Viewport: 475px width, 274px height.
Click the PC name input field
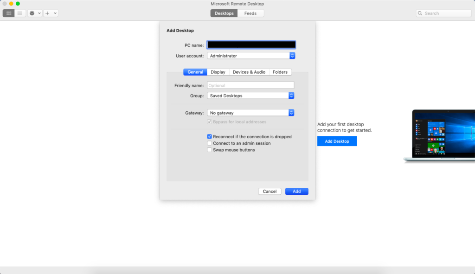pos(251,45)
